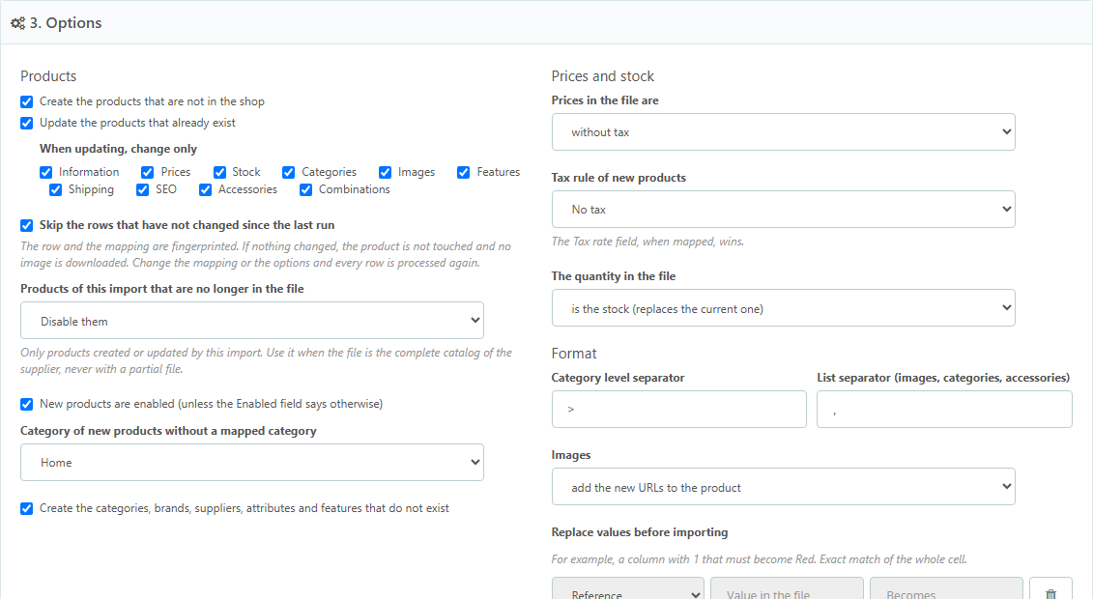Open the add the new URLs dropdown
This screenshot has height=599, width=1093.
click(783, 486)
